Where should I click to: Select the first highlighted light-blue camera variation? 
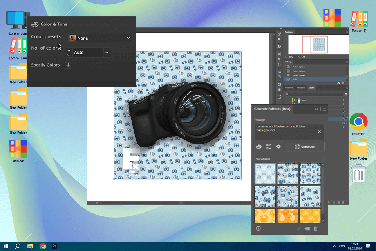pos(265,174)
